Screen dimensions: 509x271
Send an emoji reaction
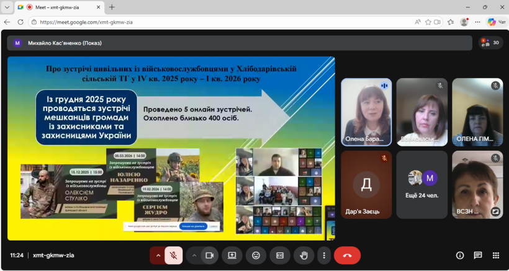pyautogui.click(x=256, y=255)
